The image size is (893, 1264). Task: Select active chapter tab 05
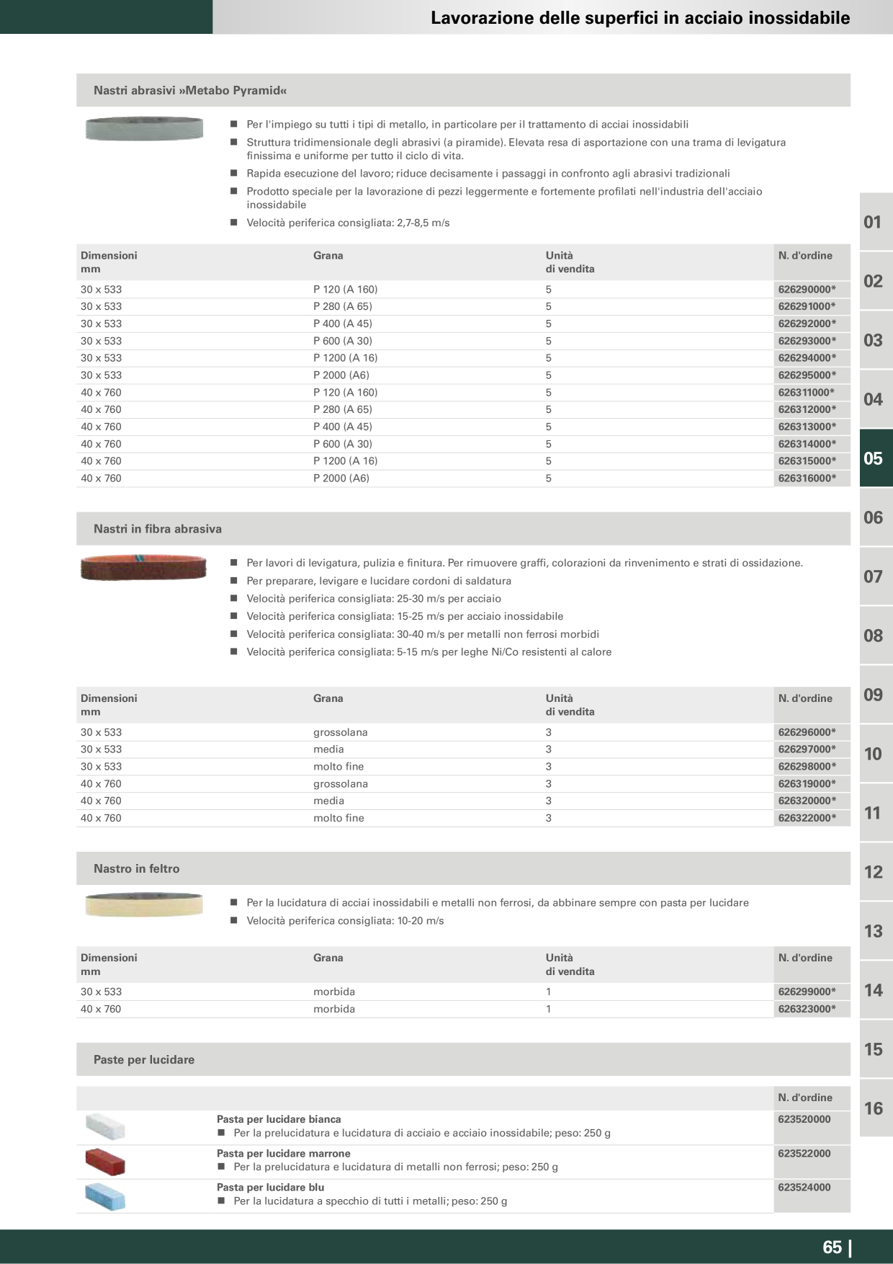(876, 458)
